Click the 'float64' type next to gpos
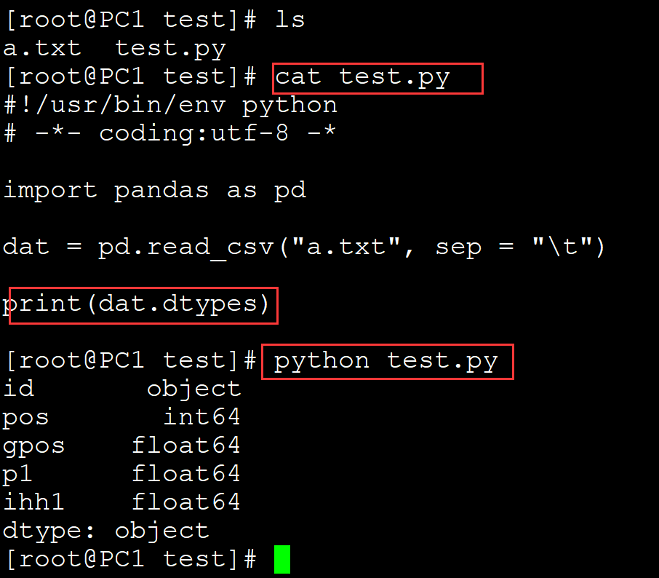The height and width of the screenshot is (578, 659). coord(186,445)
